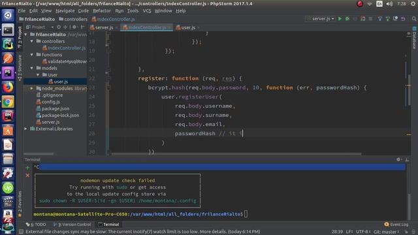Change the UTF-8 file encoding selector
This screenshot has width=418, height=235.
363,232
